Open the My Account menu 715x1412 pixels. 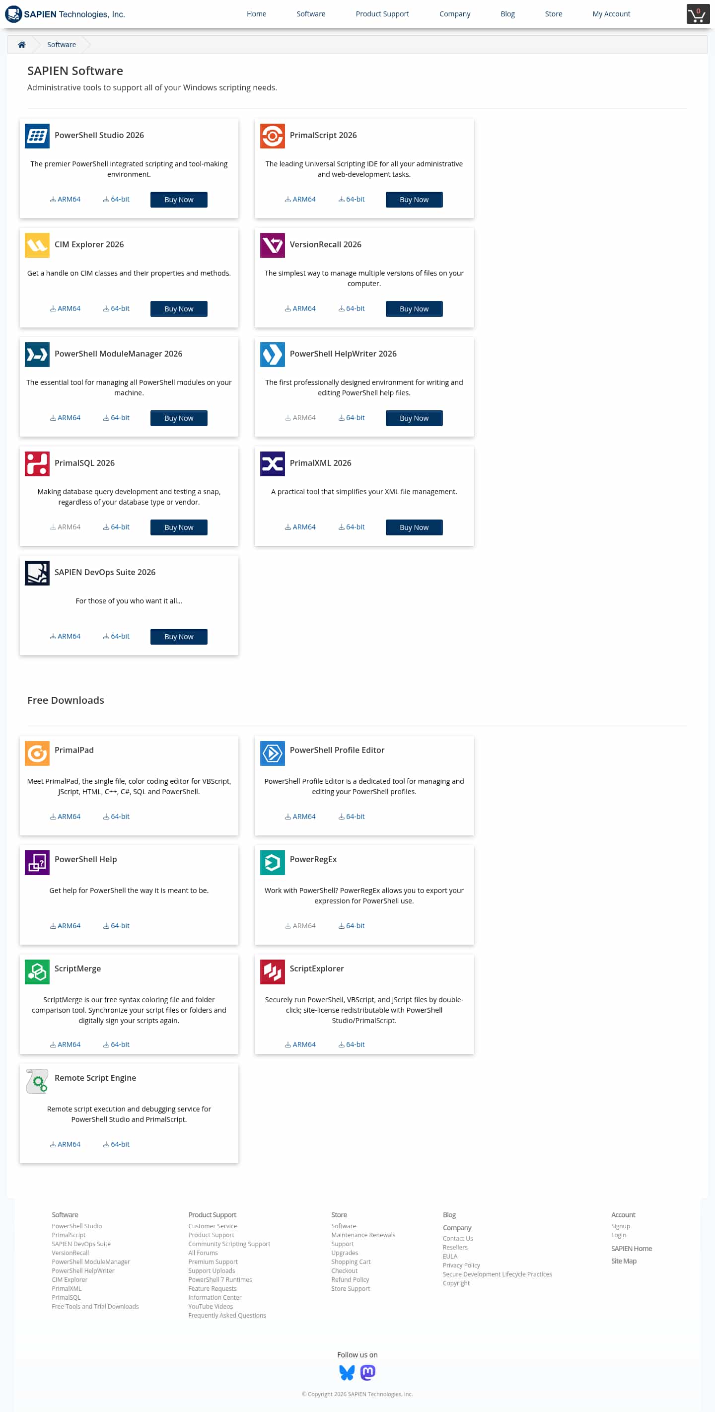pyautogui.click(x=611, y=14)
